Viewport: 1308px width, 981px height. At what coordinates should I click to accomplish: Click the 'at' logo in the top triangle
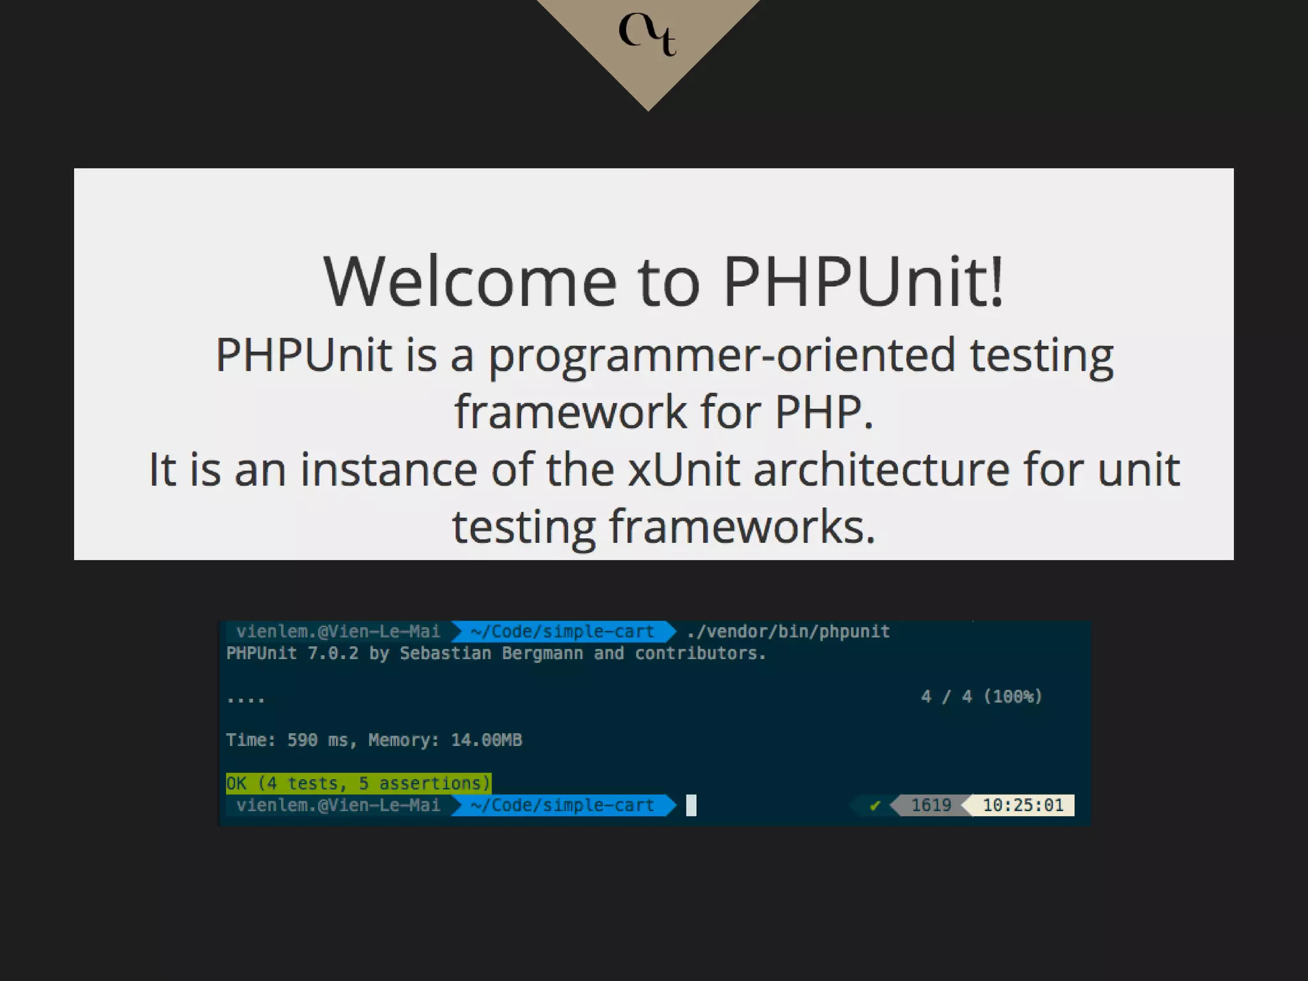click(647, 33)
